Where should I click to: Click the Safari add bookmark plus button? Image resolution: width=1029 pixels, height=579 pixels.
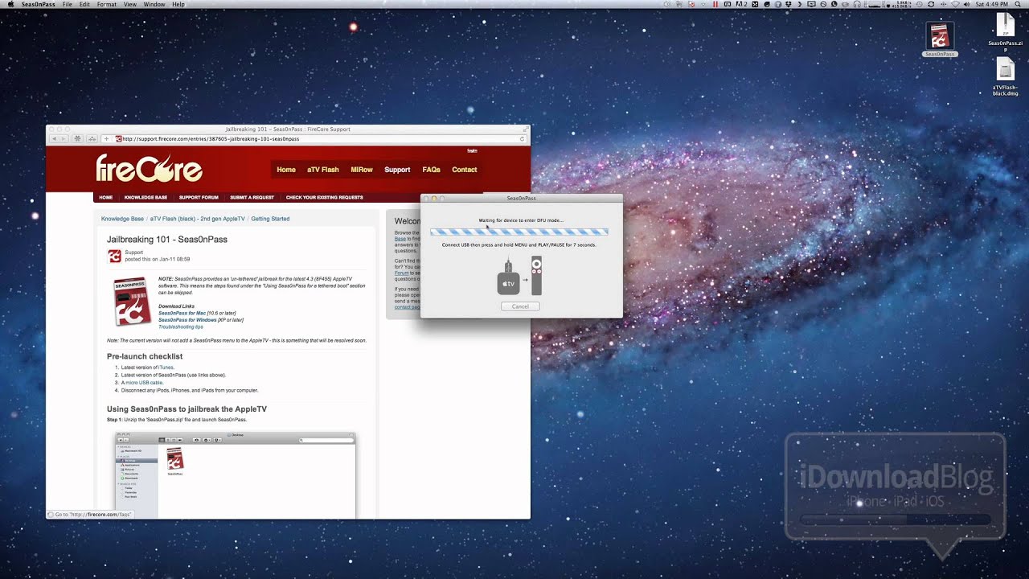tap(106, 138)
